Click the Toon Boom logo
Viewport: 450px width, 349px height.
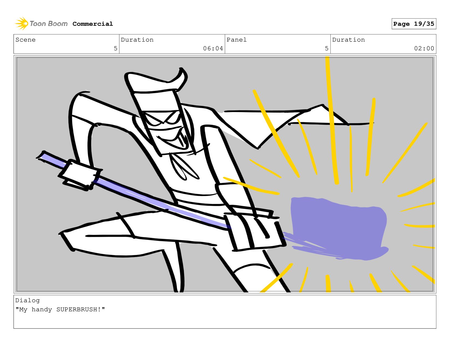(x=41, y=24)
